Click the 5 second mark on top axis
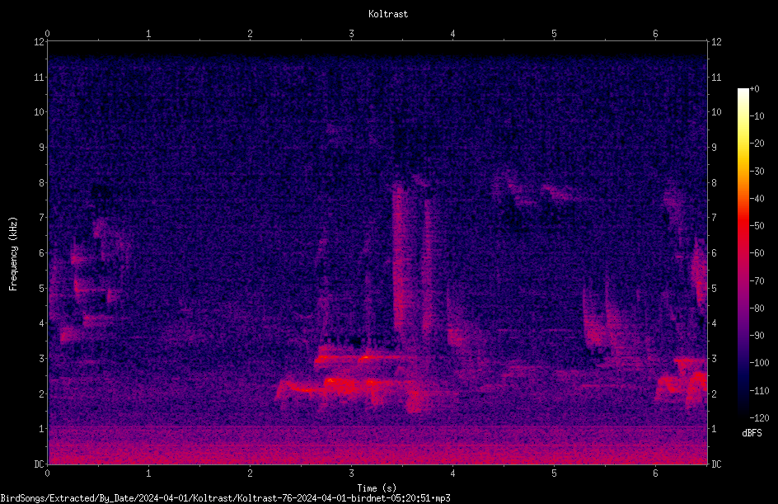Viewport: 778px width, 504px height. pyautogui.click(x=554, y=34)
